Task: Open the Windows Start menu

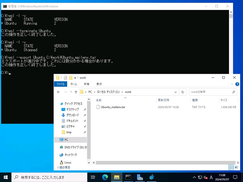Action: click(5, 177)
